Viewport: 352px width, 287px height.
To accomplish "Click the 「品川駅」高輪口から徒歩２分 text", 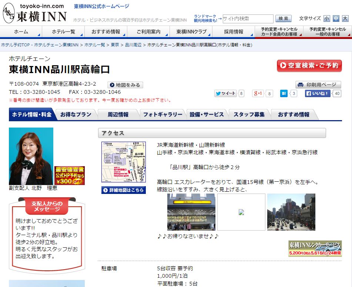I will (x=204, y=167).
